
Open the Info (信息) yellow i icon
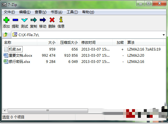pyautogui.click(x=61, y=19)
